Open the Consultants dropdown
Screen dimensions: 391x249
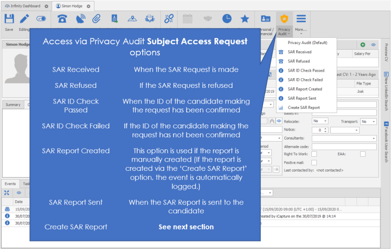pyautogui.click(x=344, y=138)
